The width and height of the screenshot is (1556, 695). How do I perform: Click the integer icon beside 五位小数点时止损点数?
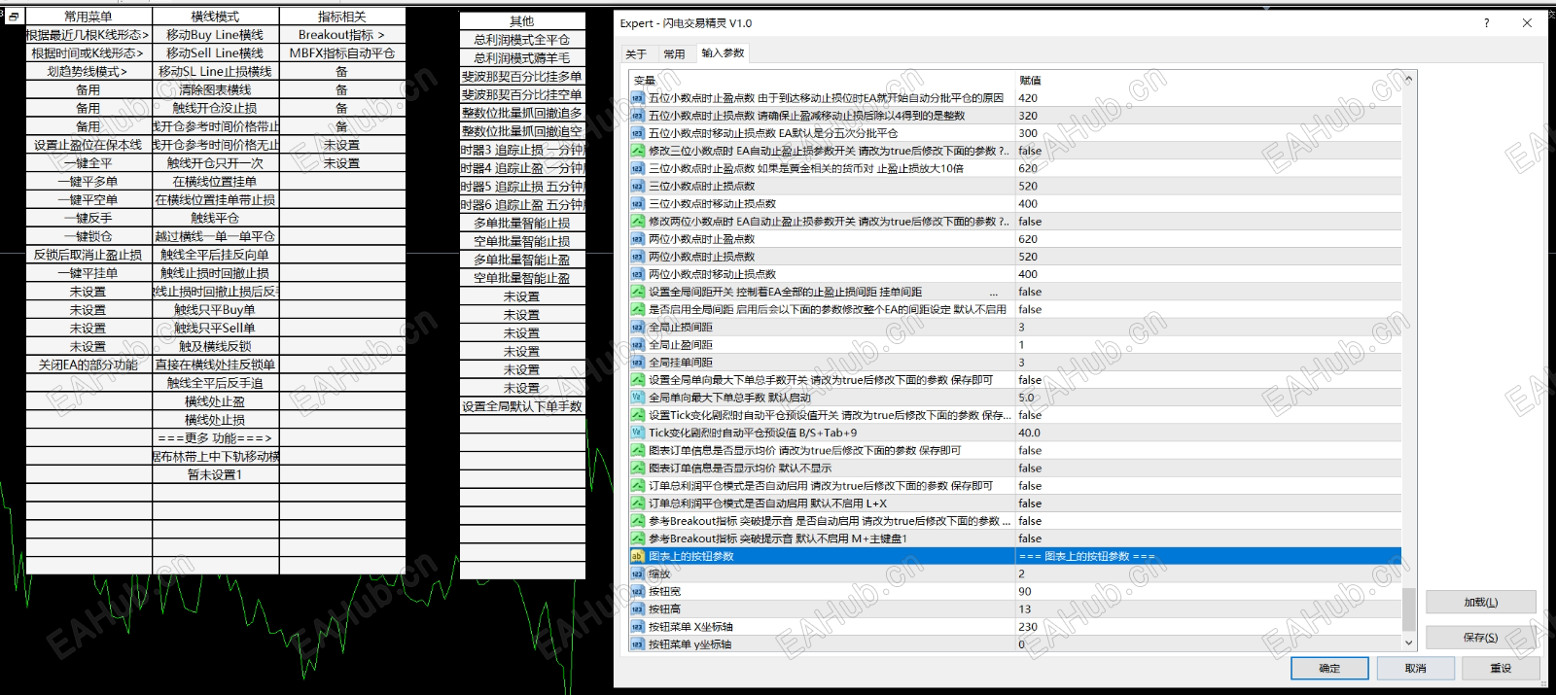(638, 116)
